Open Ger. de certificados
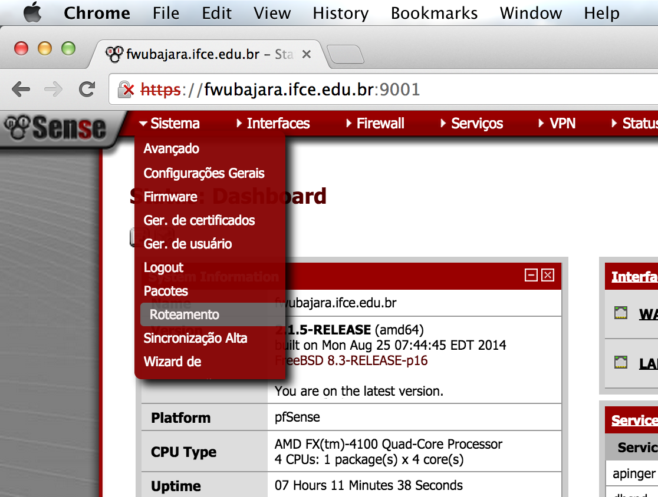The width and height of the screenshot is (658, 497). tap(199, 220)
